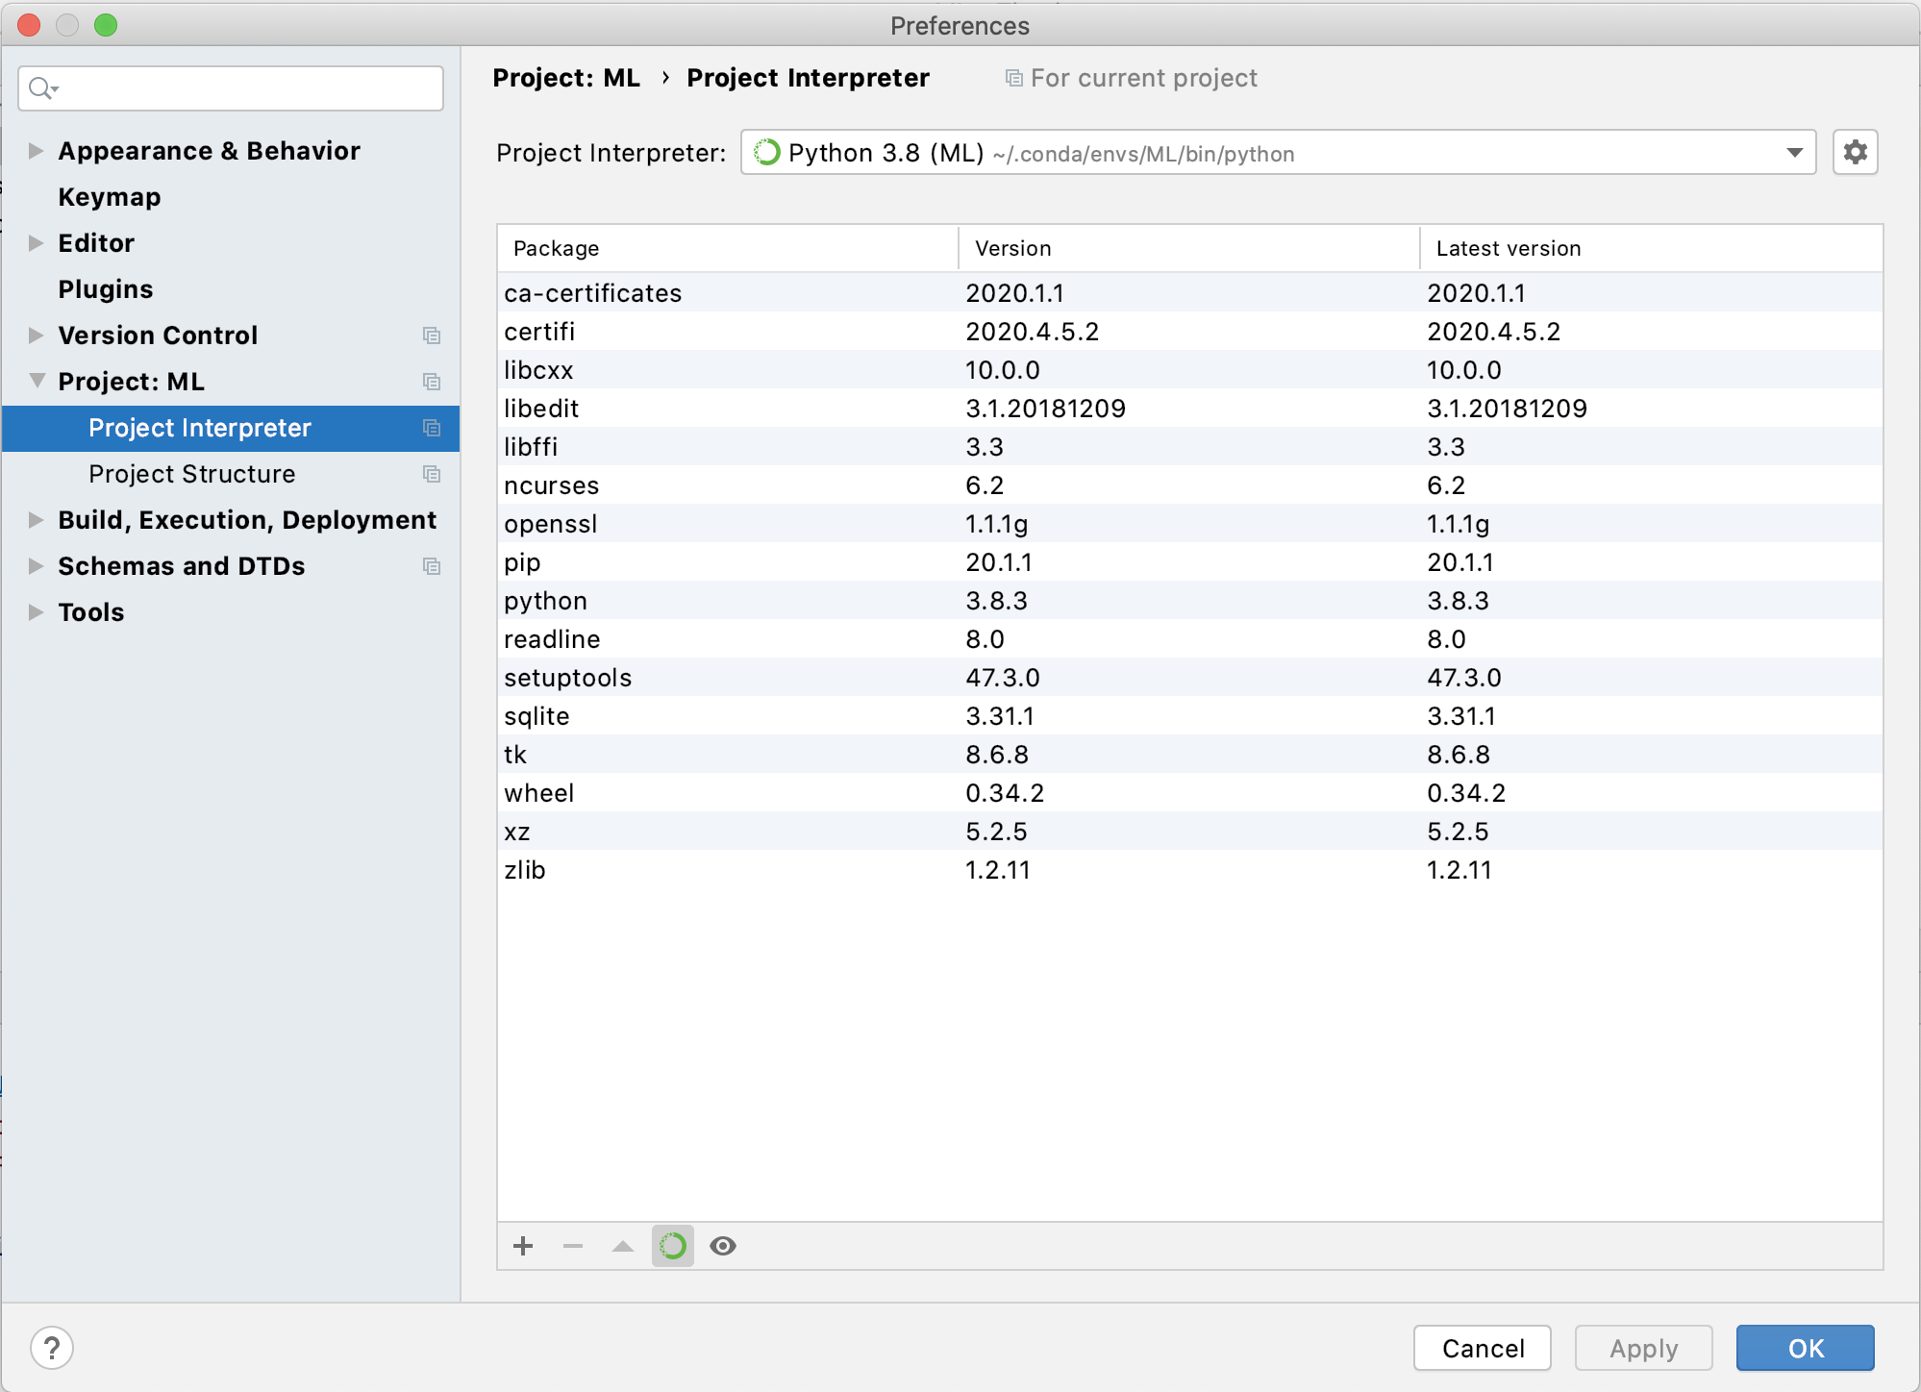The image size is (1921, 1392).
Task: Click the upgrade package arrow icon
Action: tap(623, 1246)
